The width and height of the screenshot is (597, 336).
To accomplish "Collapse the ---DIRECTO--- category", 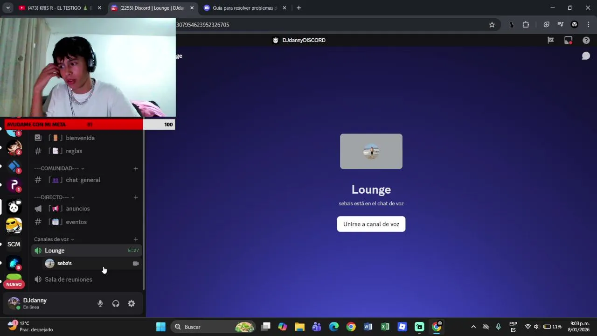I will point(54,197).
